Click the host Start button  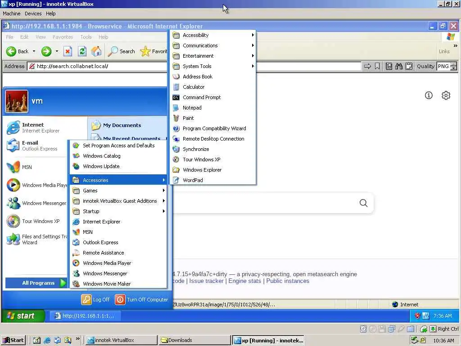13,340
